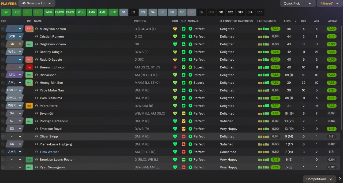Toggle the selection tick for Ryan Sessegnon
The height and width of the screenshot is (183, 343).
(3, 167)
